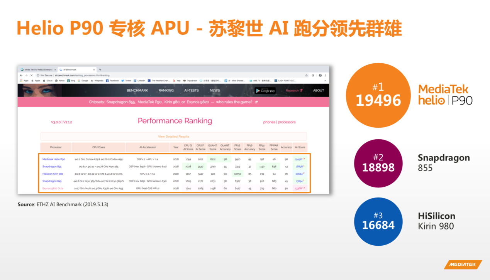Click the browser back arrow
The width and height of the screenshot is (490, 280).
pyautogui.click(x=21, y=75)
